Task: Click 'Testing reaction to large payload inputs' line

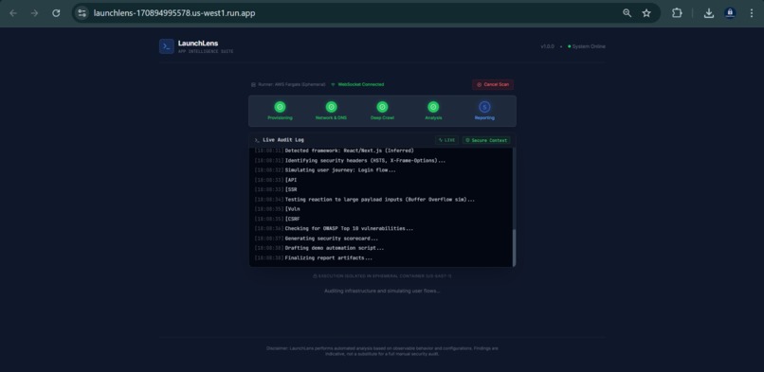Action: coord(380,200)
